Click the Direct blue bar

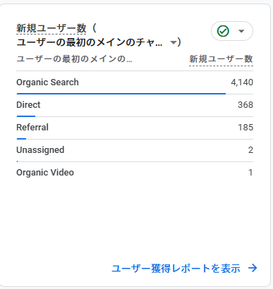click(x=26, y=116)
